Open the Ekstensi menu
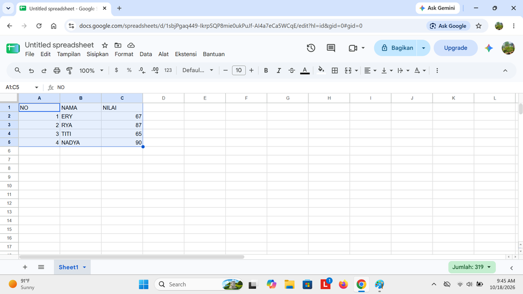523x294 pixels. (186, 54)
